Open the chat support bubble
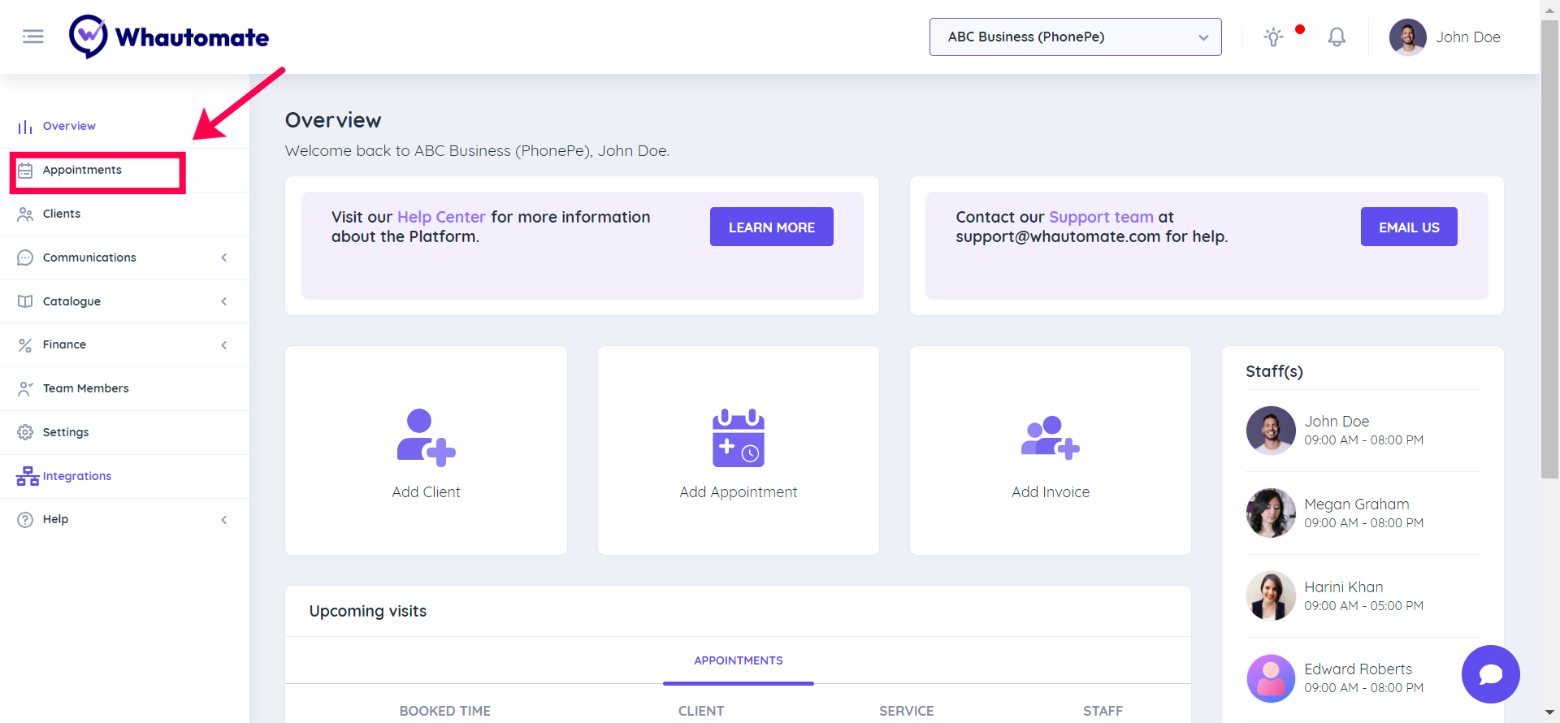 (x=1490, y=674)
